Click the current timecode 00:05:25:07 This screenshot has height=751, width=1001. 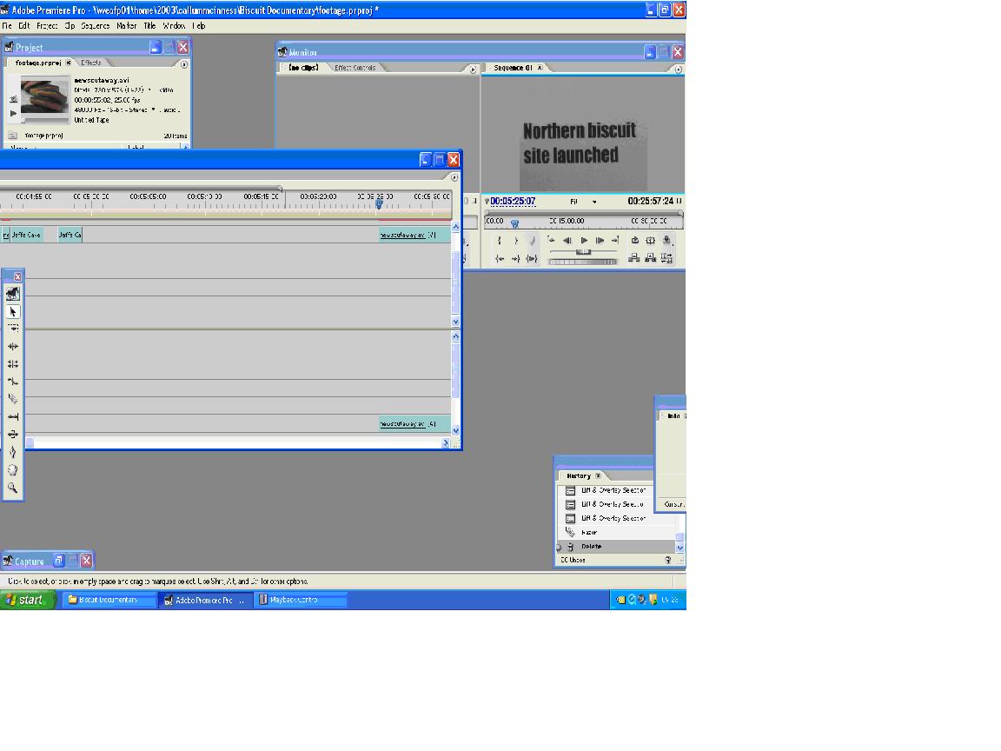click(513, 201)
